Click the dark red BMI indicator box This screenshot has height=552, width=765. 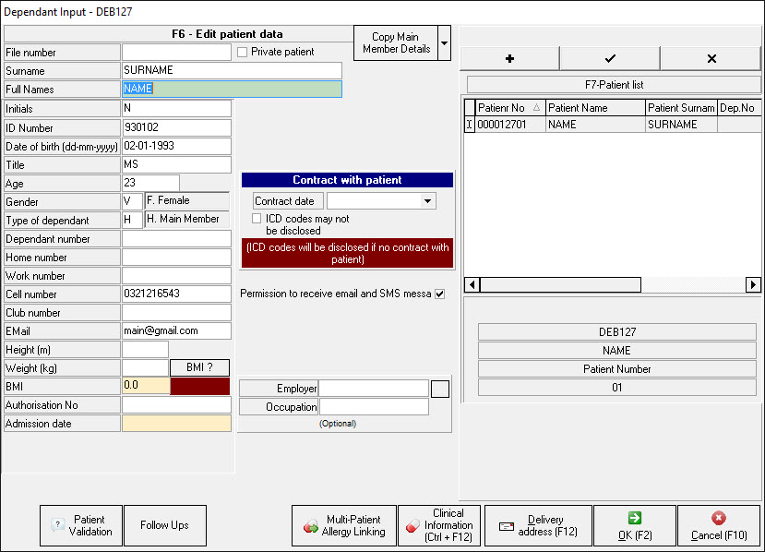(200, 387)
